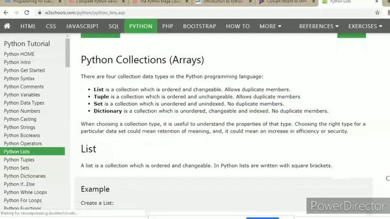The height and width of the screenshot is (219, 390).
Task: Open Python Casting in the sidebar
Action: click(x=20, y=119)
